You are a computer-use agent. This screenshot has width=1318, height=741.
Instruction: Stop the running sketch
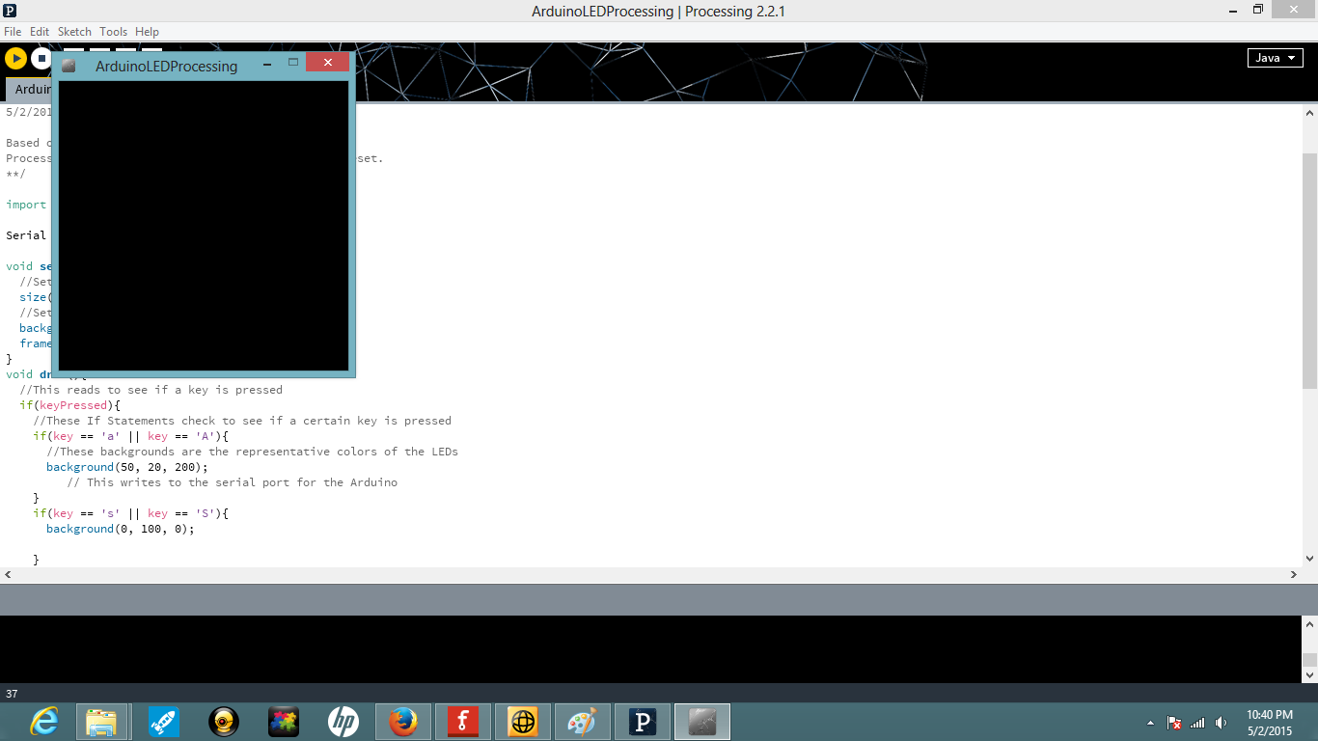41,59
